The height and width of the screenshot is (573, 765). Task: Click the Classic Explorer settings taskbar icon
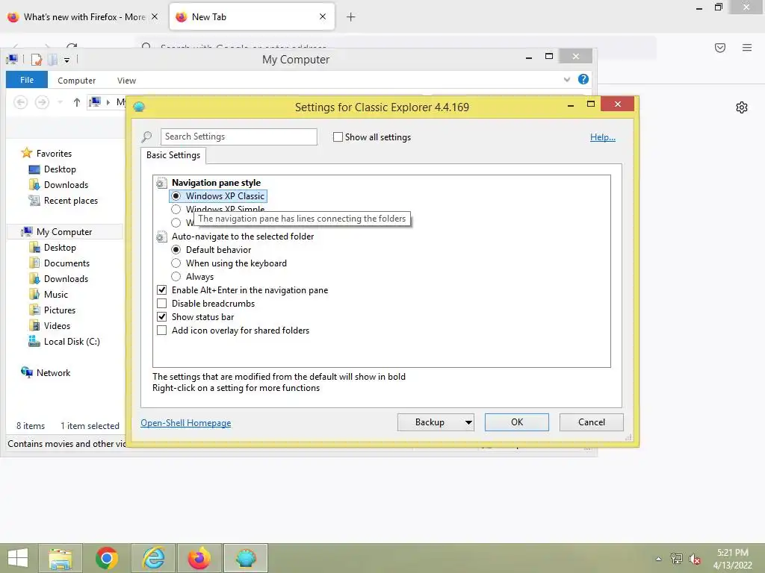pos(245,558)
